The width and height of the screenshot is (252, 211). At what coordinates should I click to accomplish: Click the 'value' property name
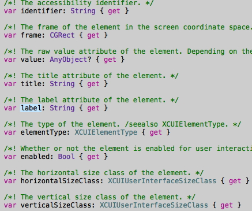(x=31, y=60)
